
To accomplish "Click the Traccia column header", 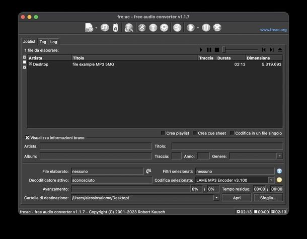I will point(207,58).
